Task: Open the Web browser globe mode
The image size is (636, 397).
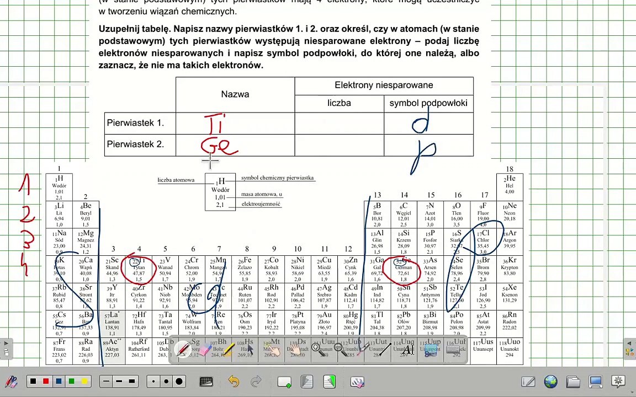Action: pos(551,381)
